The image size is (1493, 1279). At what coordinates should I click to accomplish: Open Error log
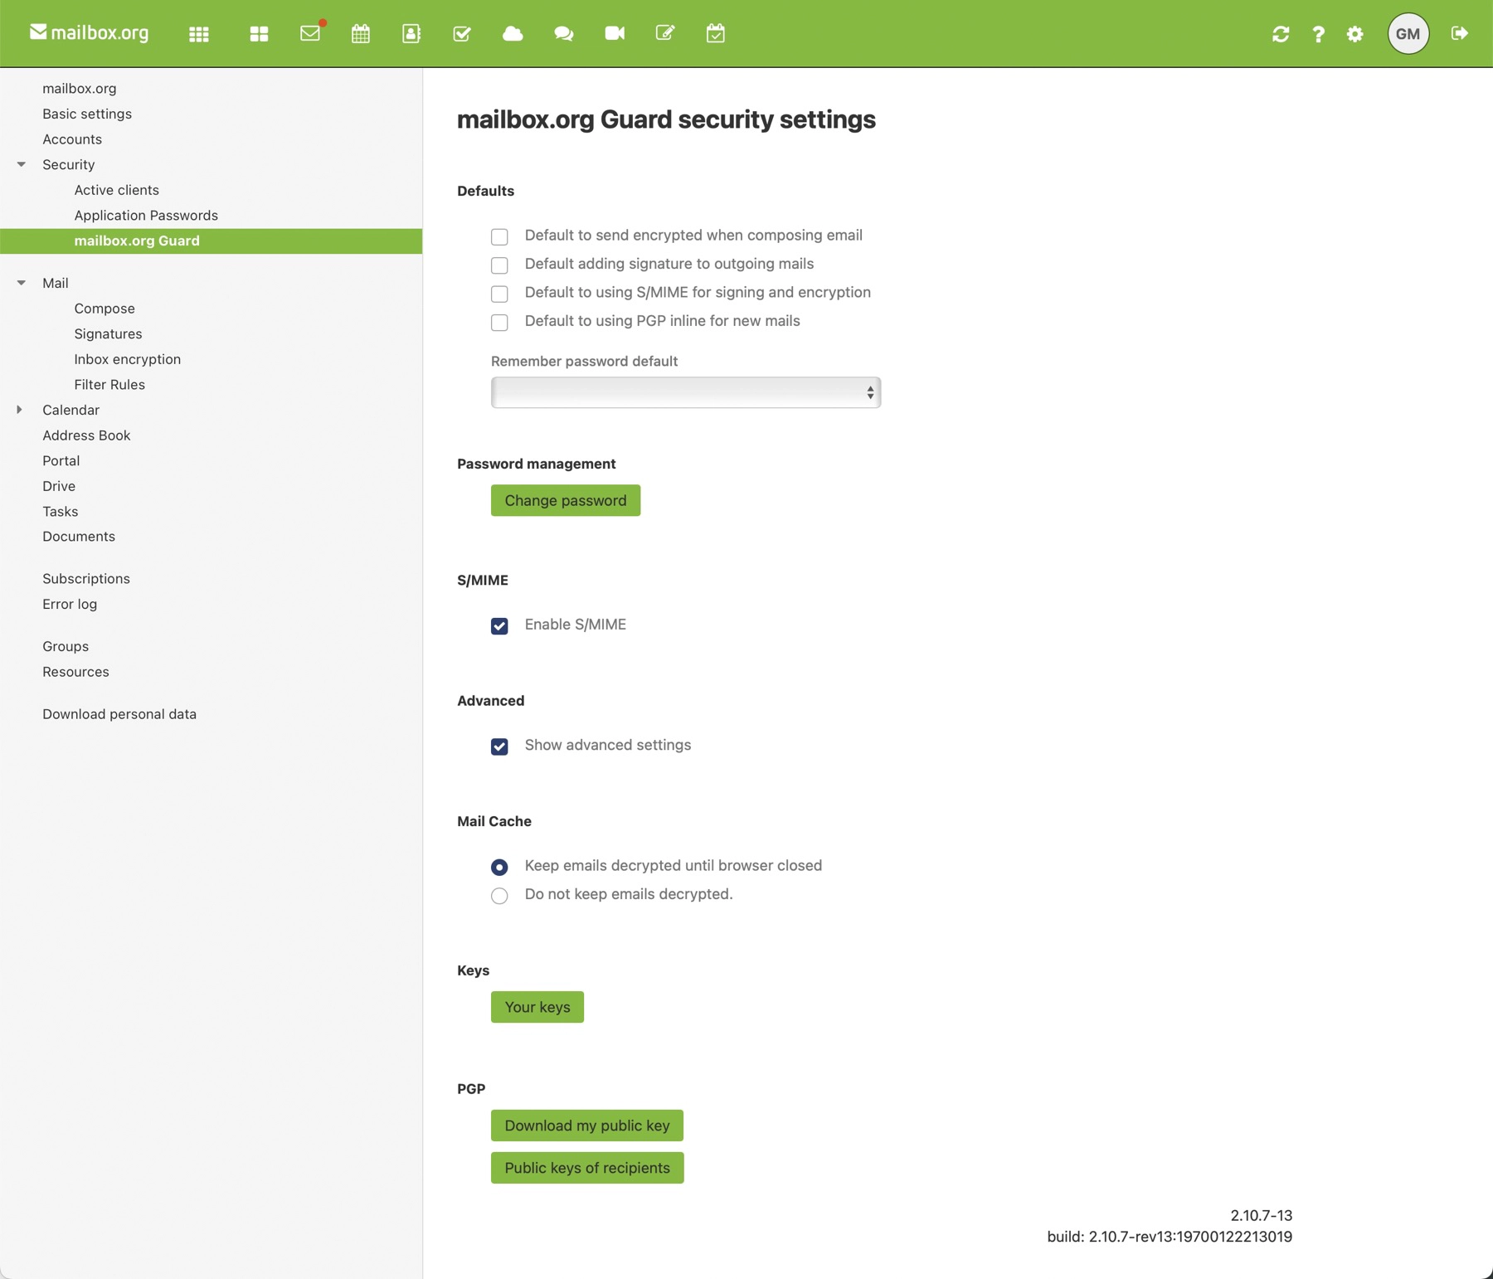70,604
